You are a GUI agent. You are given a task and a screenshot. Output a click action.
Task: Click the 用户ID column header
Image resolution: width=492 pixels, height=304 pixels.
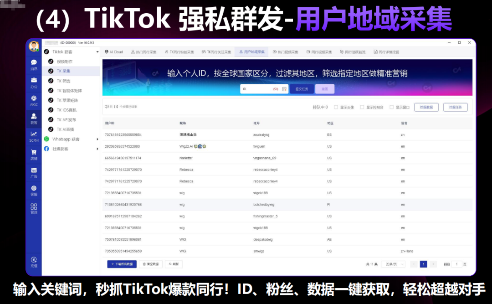pos(109,124)
